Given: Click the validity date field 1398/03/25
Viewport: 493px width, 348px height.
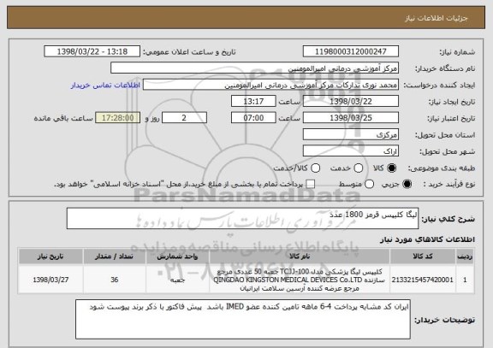Looking at the screenshot, I should (x=351, y=118).
